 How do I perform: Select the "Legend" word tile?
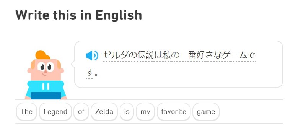tap(55, 112)
